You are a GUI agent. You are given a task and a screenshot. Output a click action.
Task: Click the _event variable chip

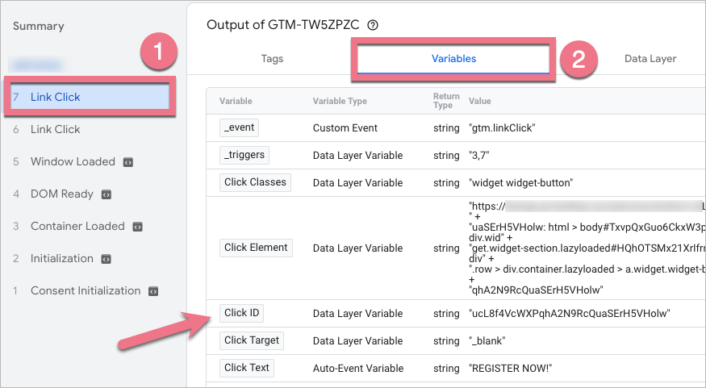[240, 128]
